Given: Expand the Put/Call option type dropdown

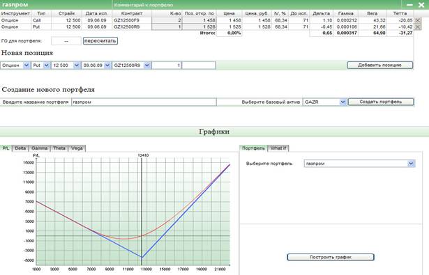Looking at the screenshot, I should tap(47, 65).
